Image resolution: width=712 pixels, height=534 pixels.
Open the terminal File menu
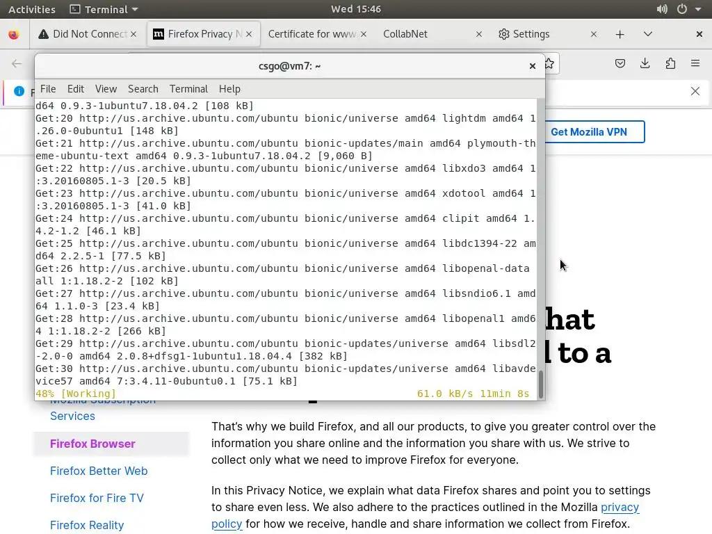coord(48,89)
